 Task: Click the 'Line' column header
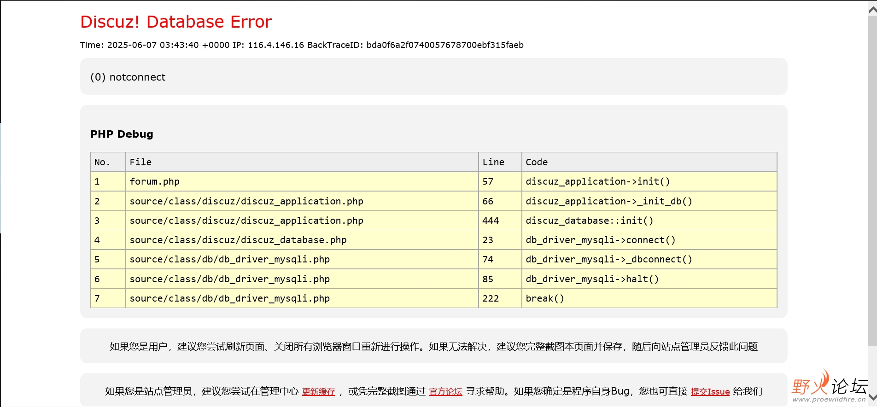500,162
